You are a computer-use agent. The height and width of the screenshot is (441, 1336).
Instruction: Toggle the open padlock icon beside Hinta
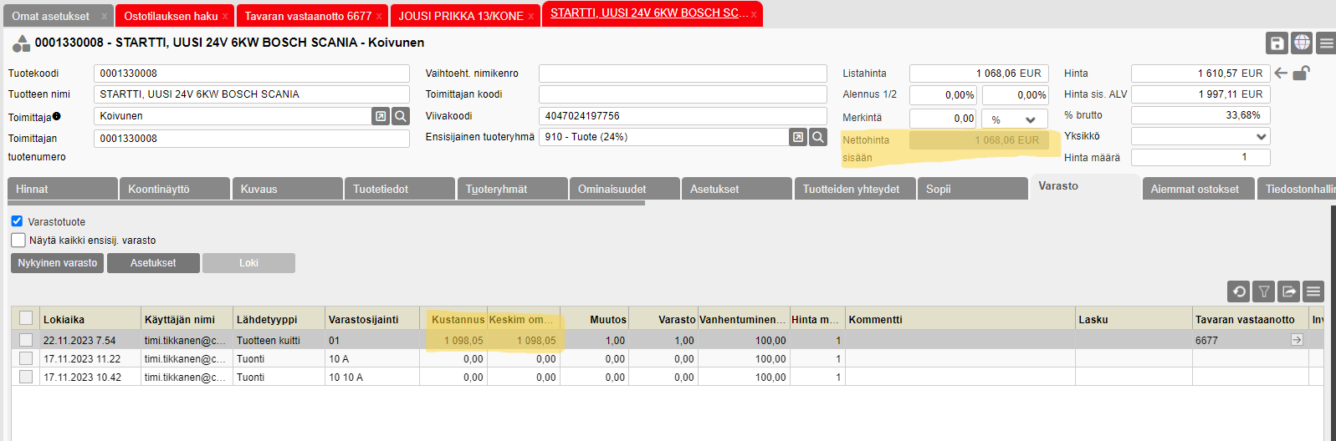1301,73
